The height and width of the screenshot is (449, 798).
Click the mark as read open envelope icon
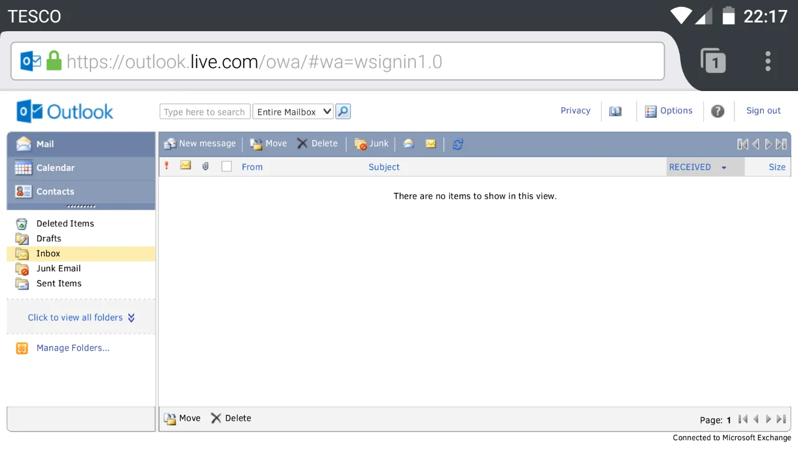pos(408,143)
